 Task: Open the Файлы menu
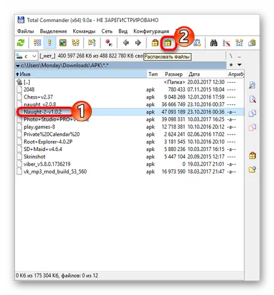pos(25,32)
